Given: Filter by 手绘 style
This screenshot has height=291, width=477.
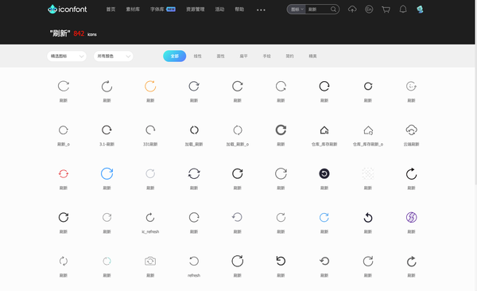Looking at the screenshot, I should point(267,56).
